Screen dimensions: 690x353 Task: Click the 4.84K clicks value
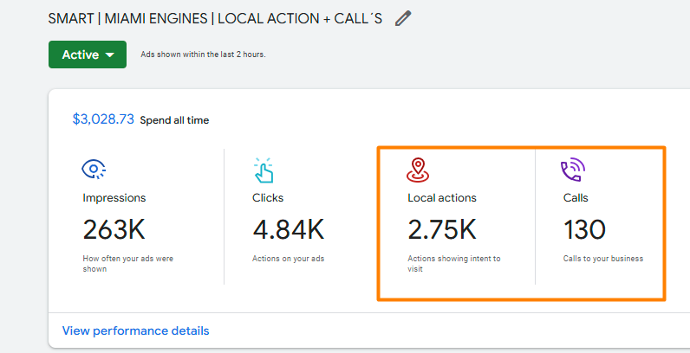click(289, 229)
